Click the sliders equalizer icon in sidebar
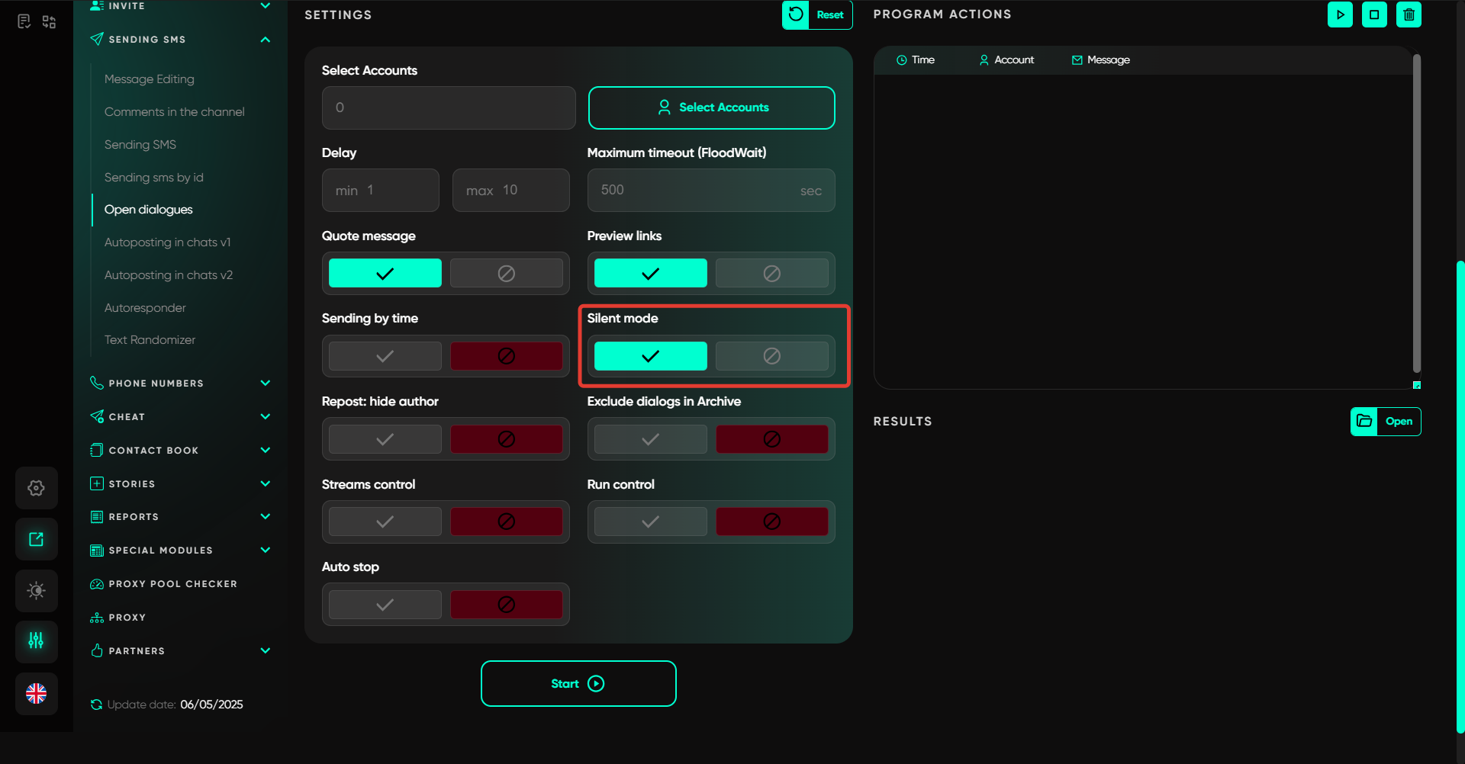Screen dimensions: 1465x764 36,640
